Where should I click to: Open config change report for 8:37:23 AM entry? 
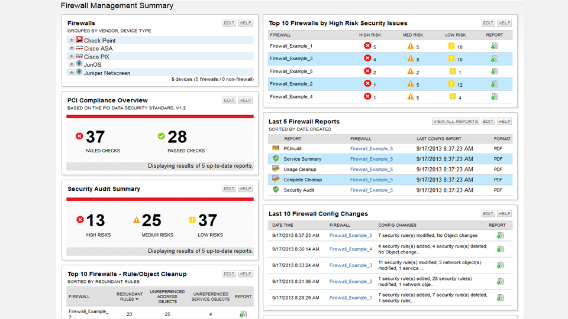(500, 235)
